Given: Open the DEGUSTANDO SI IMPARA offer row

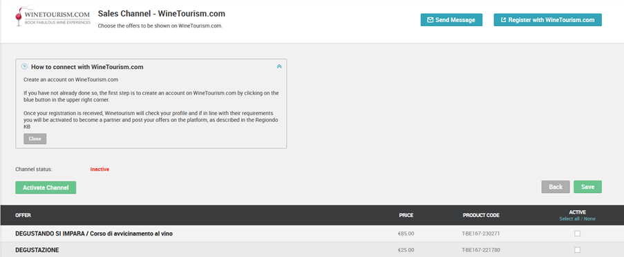Looking at the screenshot, I should [312, 234].
